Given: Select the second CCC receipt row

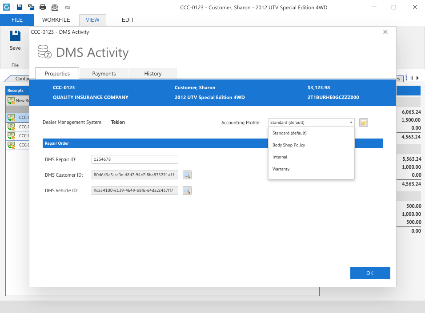Looking at the screenshot, I should pos(17,127).
